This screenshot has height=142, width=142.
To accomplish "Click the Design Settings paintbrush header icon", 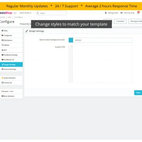I will pos(26,31).
